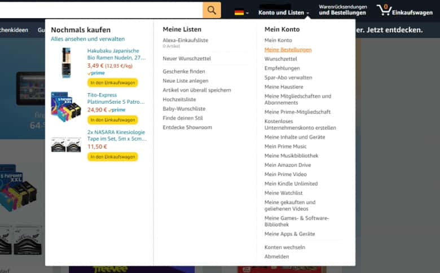Image resolution: width=440 pixels, height=273 pixels.
Task: Open Meine Mitgliedschaften und Abonnements
Action: tap(298, 99)
